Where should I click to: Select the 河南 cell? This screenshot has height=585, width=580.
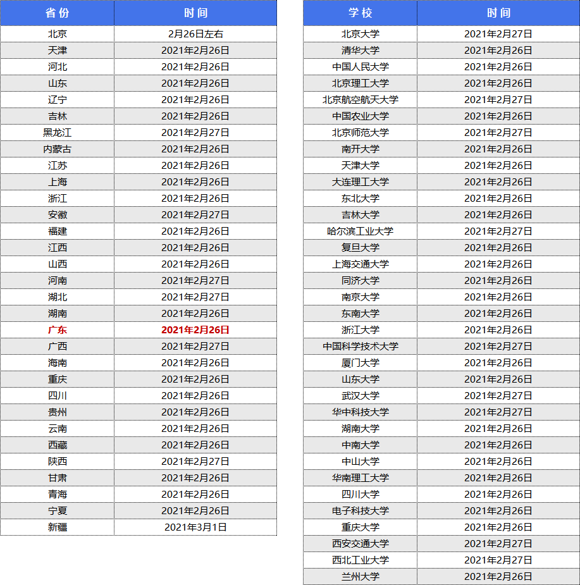tap(57, 281)
